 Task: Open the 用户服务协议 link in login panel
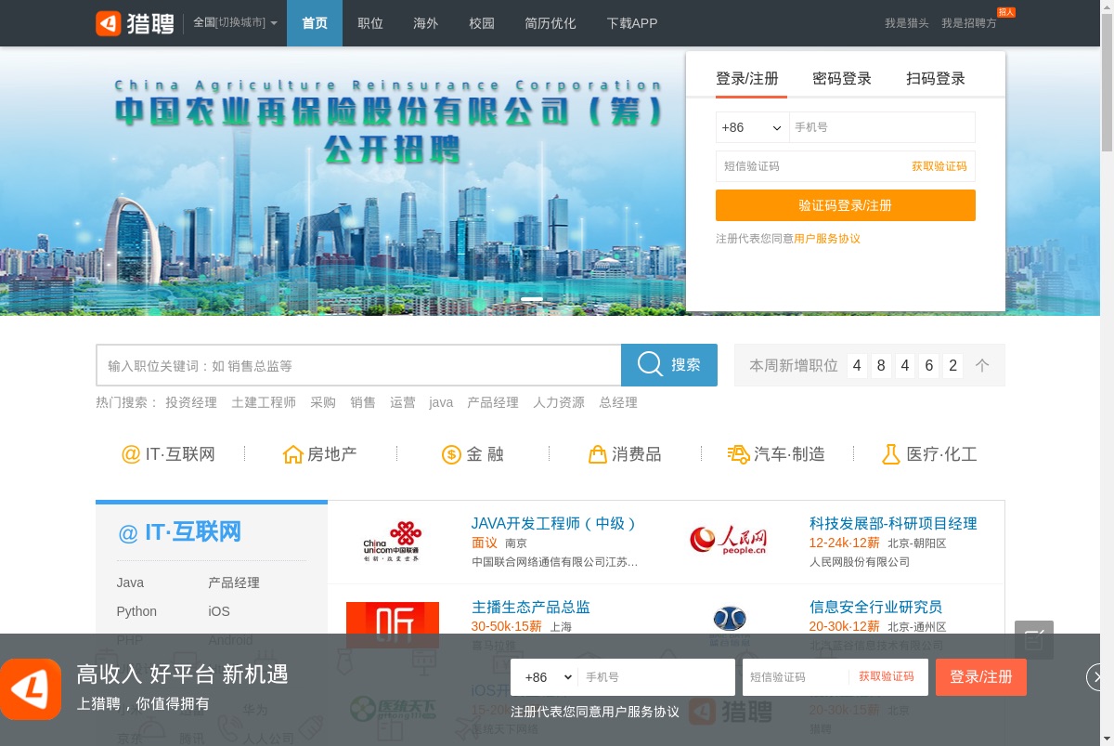tap(827, 239)
